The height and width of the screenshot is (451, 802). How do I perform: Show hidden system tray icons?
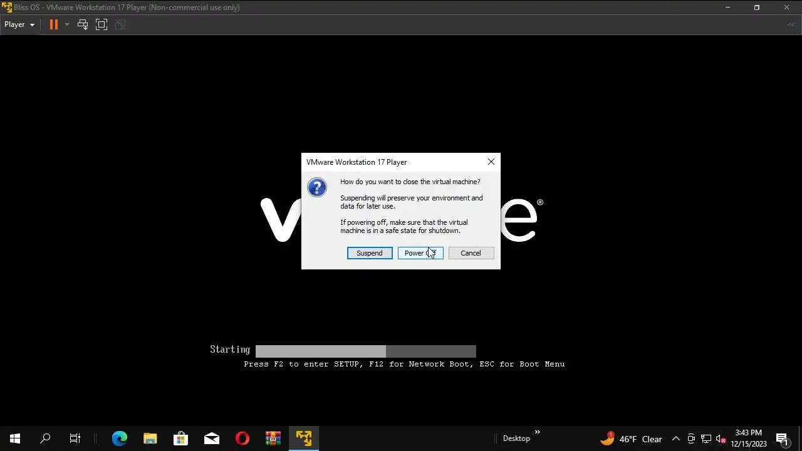(x=675, y=438)
